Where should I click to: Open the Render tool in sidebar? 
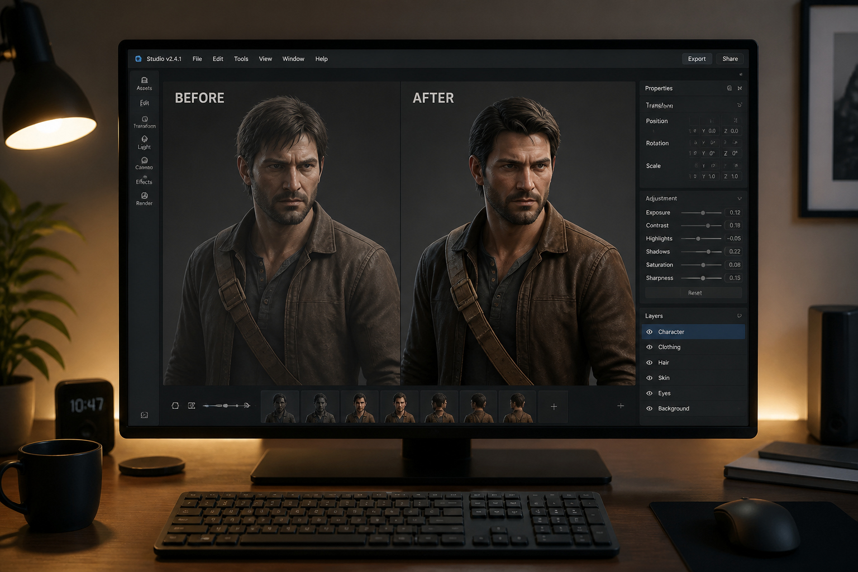pyautogui.click(x=144, y=199)
